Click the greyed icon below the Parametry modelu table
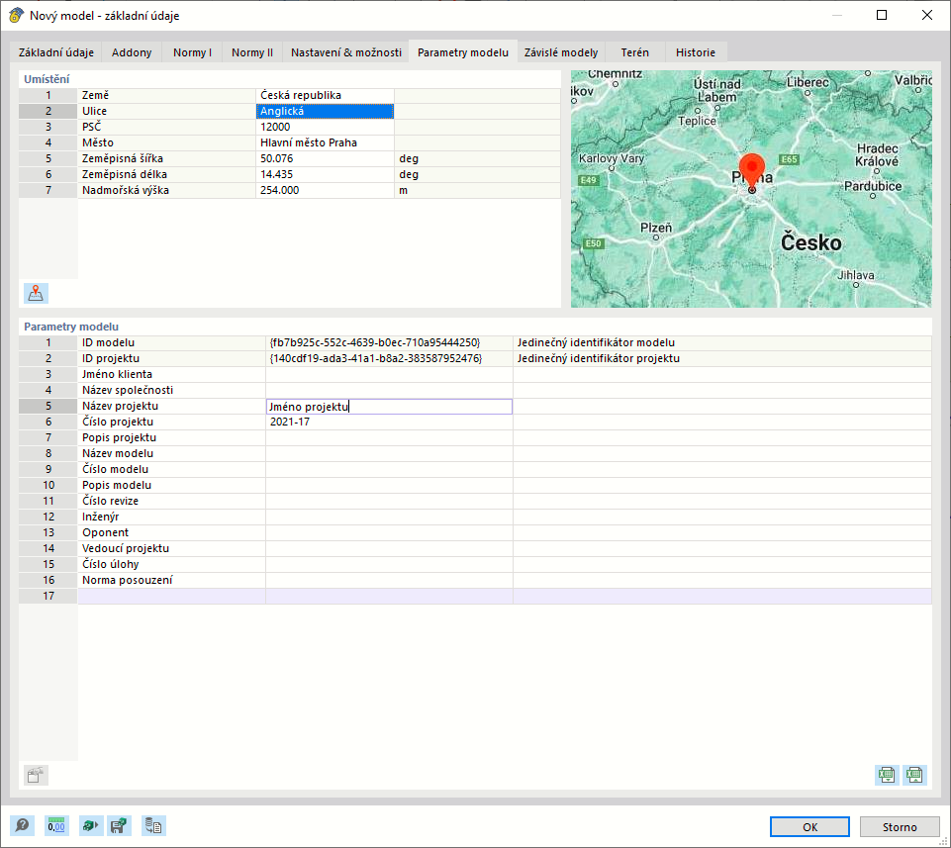 [36, 776]
